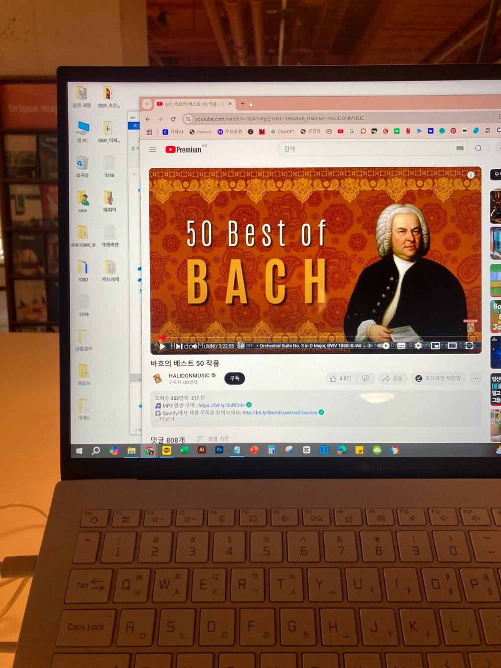Open HALIDONMUSIC channel avatar
Image resolution: width=501 pixels, height=668 pixels.
click(158, 379)
